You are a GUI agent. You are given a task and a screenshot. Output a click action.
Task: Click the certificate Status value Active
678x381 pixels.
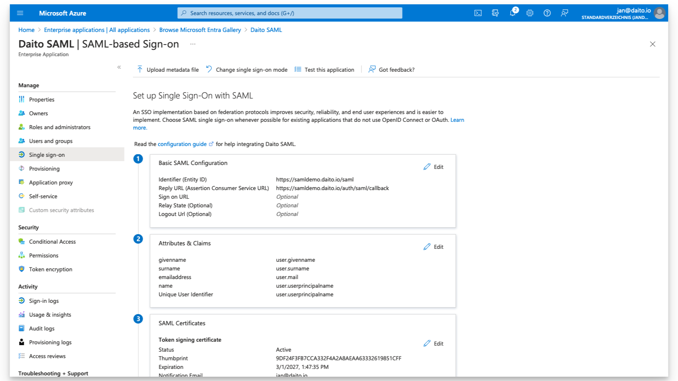(x=284, y=350)
